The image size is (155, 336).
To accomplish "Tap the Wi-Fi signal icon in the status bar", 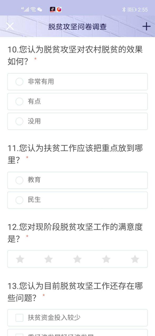I will tap(33, 10).
